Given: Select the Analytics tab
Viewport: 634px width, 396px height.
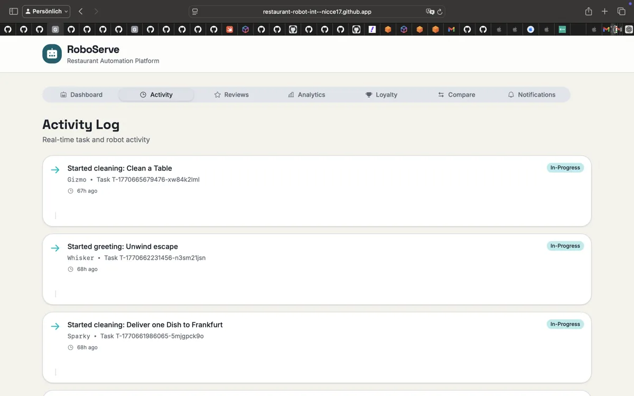Looking at the screenshot, I should 306,95.
